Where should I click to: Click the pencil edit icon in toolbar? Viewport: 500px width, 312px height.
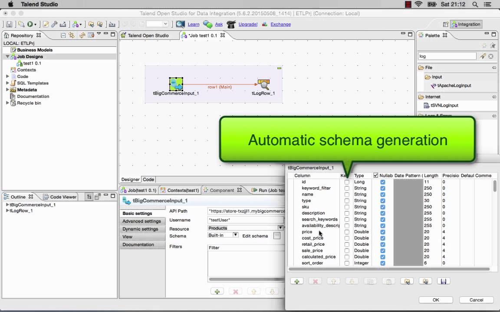[46, 24]
